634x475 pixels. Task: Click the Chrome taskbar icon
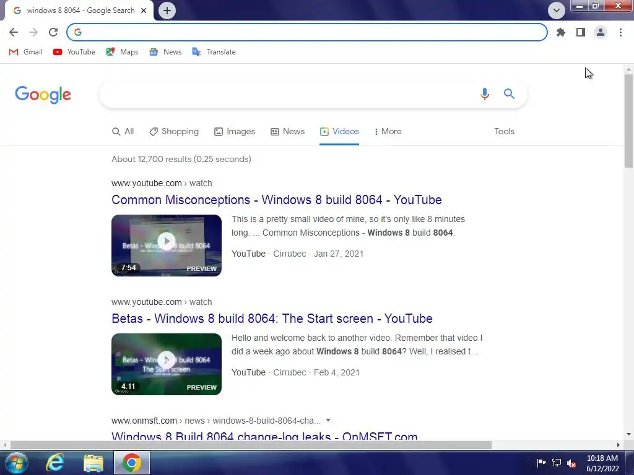click(x=132, y=463)
